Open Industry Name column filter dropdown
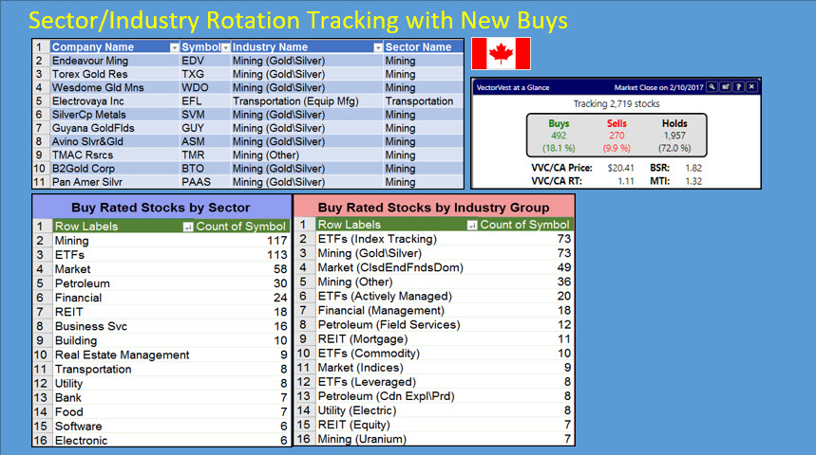 378,47
